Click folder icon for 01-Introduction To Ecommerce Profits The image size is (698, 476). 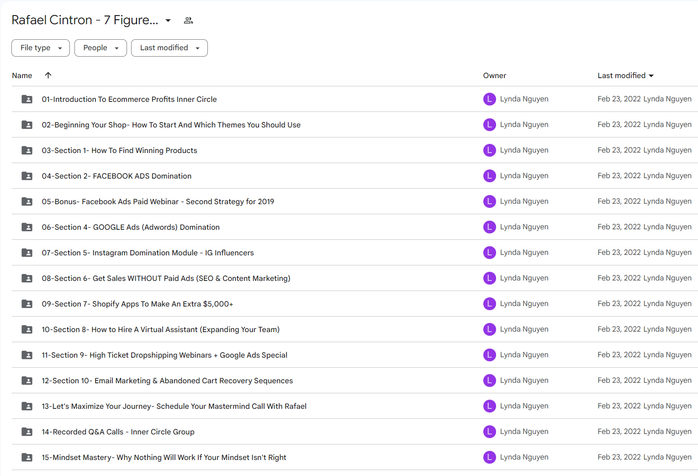click(27, 99)
